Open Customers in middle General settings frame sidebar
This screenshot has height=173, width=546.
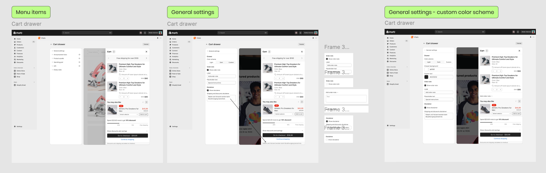pyautogui.click(x=175, y=48)
